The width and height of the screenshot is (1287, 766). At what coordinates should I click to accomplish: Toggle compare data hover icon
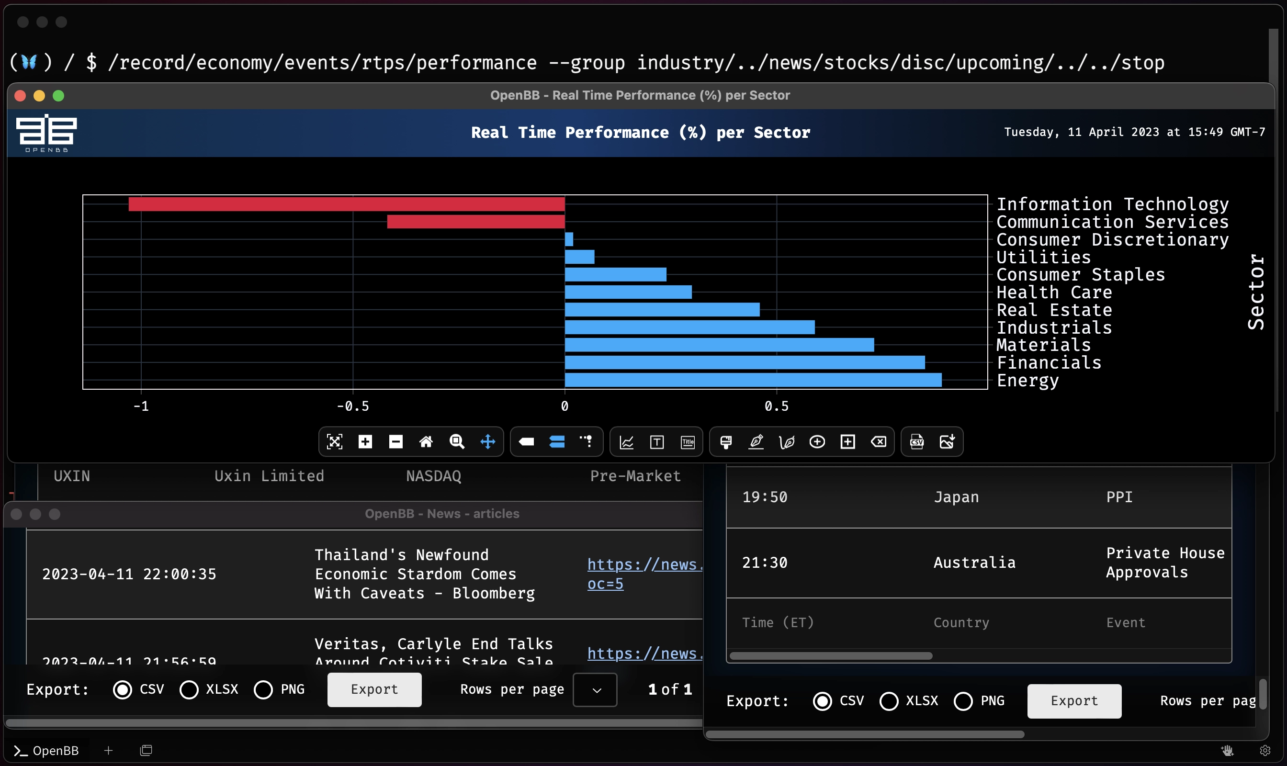[x=556, y=442]
